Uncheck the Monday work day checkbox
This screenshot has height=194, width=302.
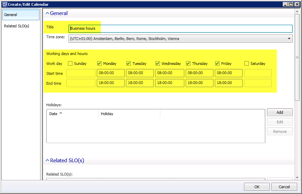pos(100,63)
